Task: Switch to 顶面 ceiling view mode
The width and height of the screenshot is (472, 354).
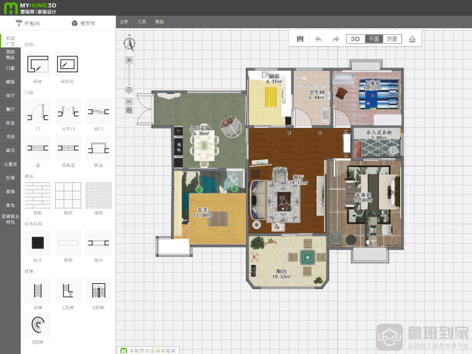Action: click(x=392, y=39)
